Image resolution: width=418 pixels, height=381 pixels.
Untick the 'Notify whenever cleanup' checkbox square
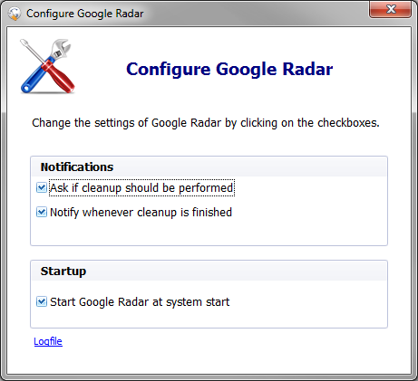tap(42, 212)
